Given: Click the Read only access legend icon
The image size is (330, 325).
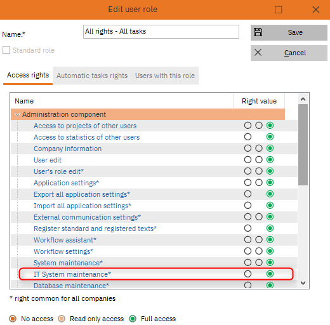Looking at the screenshot, I should (62, 319).
